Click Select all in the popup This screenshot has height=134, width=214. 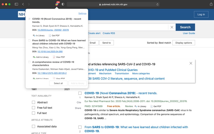tap(58, 83)
